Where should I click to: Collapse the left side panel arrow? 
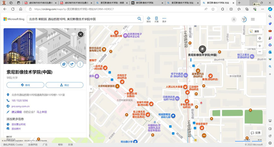click(x=91, y=89)
